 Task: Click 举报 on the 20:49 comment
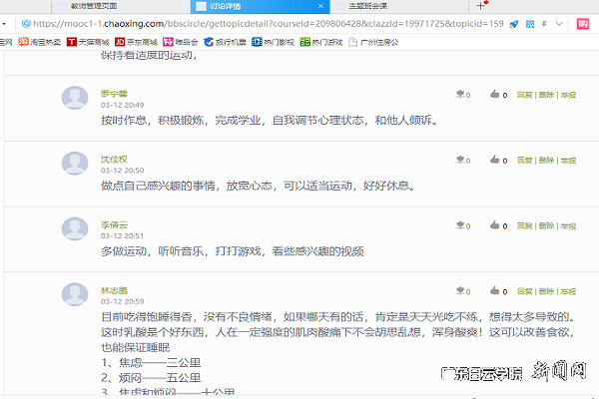pyautogui.click(x=568, y=95)
